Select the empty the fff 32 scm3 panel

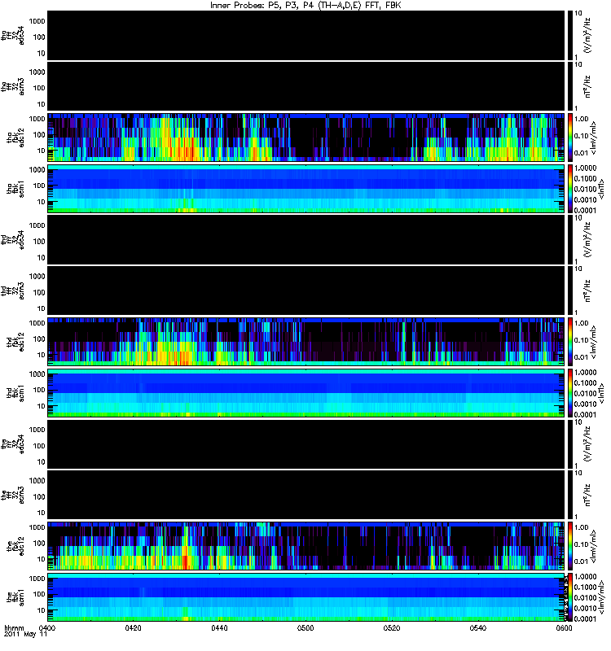[306, 495]
